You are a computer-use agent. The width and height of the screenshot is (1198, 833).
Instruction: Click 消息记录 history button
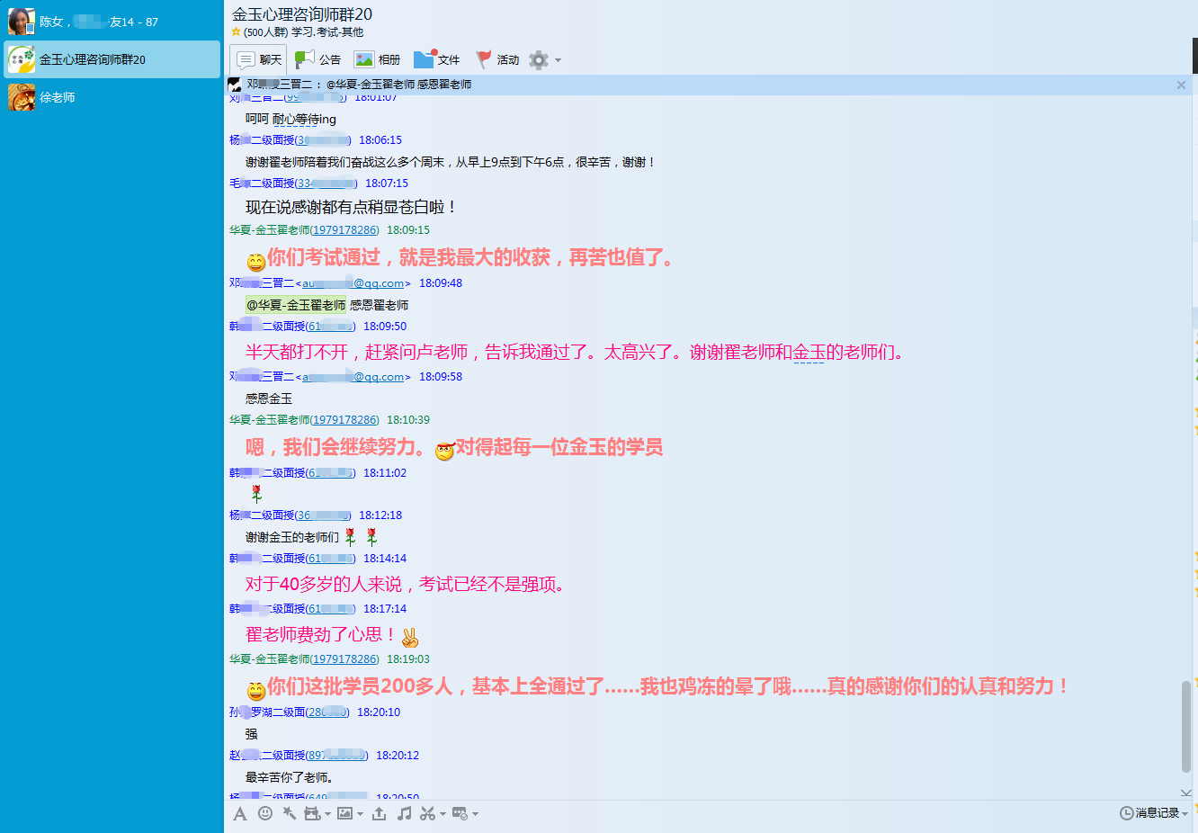point(1150,813)
